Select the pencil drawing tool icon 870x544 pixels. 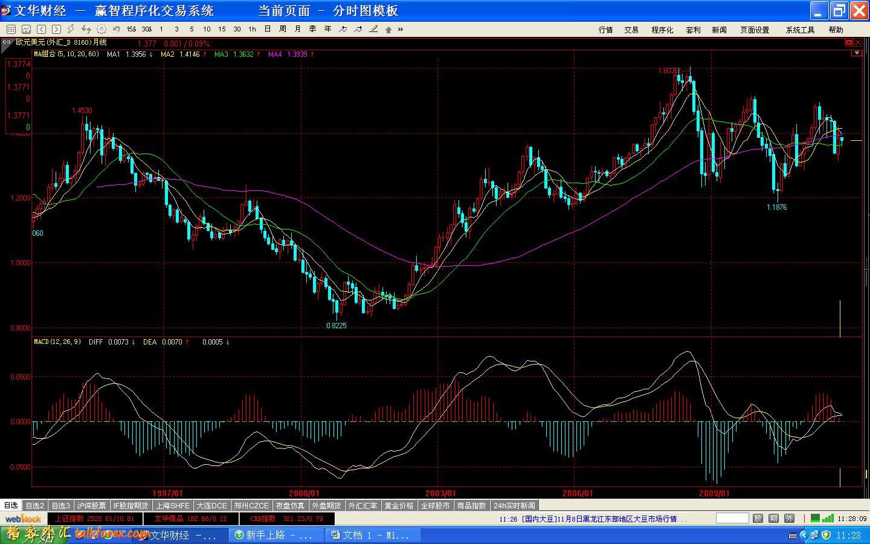pos(373,29)
